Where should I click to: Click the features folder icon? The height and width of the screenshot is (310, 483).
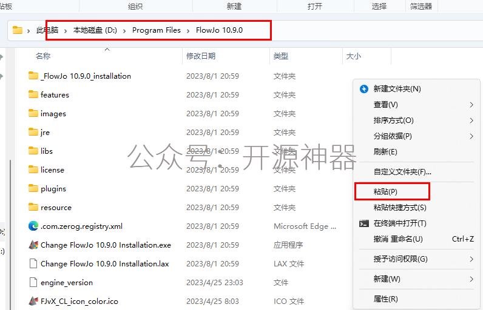pos(33,94)
